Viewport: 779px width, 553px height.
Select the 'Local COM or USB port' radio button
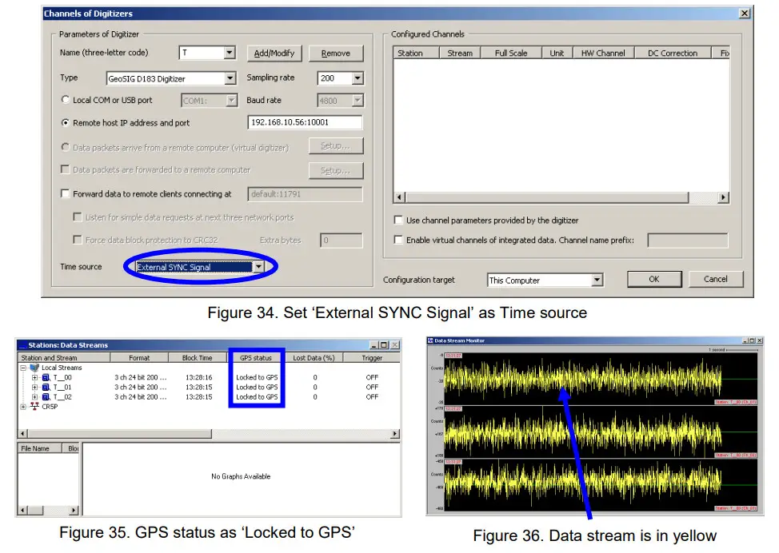coord(66,99)
